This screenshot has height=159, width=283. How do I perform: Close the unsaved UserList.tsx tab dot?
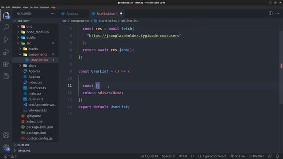[x=121, y=14]
